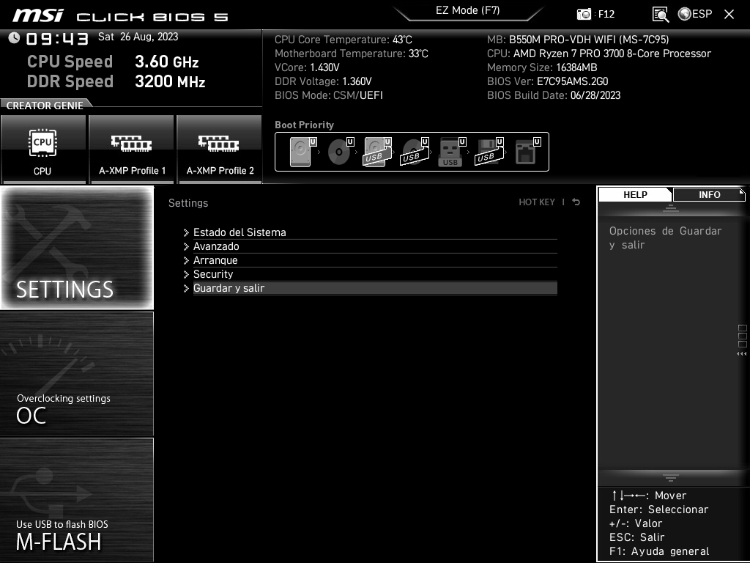
Task: Click the BIOS Mode CSM/UEFI text
Action: pos(329,95)
